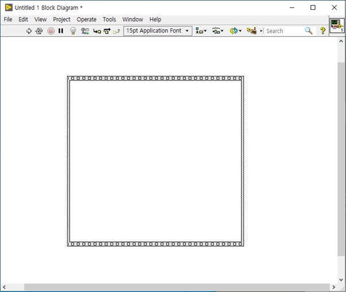Open the File menu
Screen dimensions: 346x292
click(x=8, y=20)
